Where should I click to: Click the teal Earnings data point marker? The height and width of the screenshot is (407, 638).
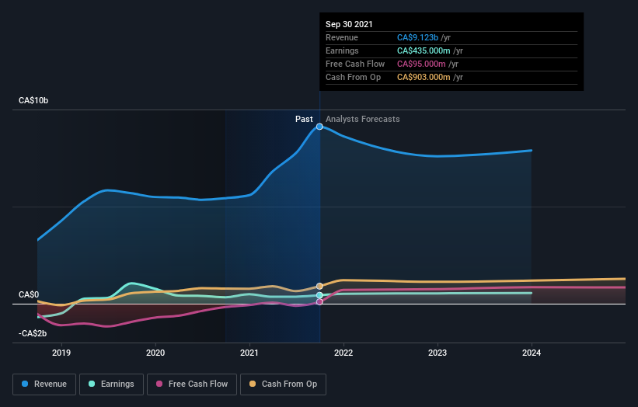pyautogui.click(x=319, y=295)
